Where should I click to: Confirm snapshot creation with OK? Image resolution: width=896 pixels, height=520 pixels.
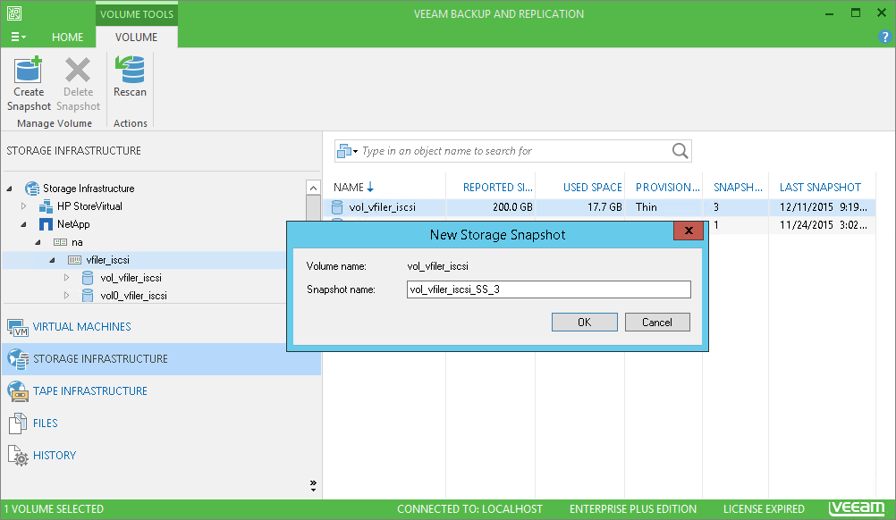[x=585, y=322]
